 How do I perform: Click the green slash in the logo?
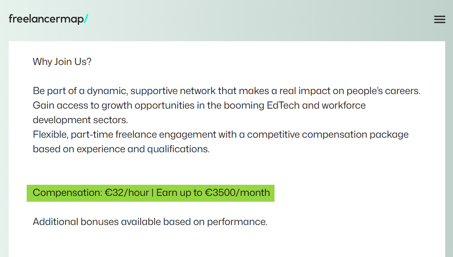click(x=86, y=19)
